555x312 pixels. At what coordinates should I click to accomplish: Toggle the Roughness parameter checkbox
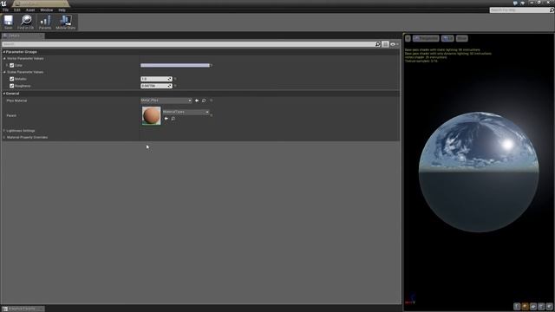coord(11,86)
